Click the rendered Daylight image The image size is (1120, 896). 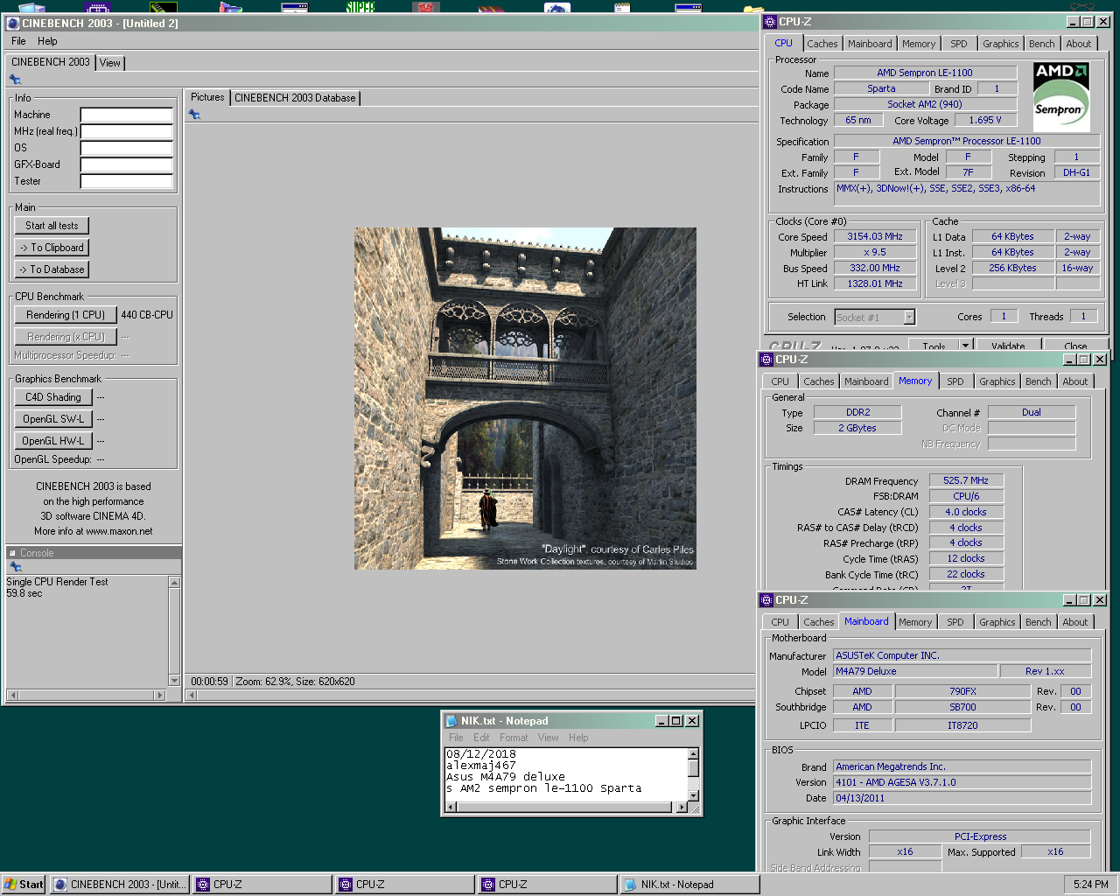[x=525, y=399]
